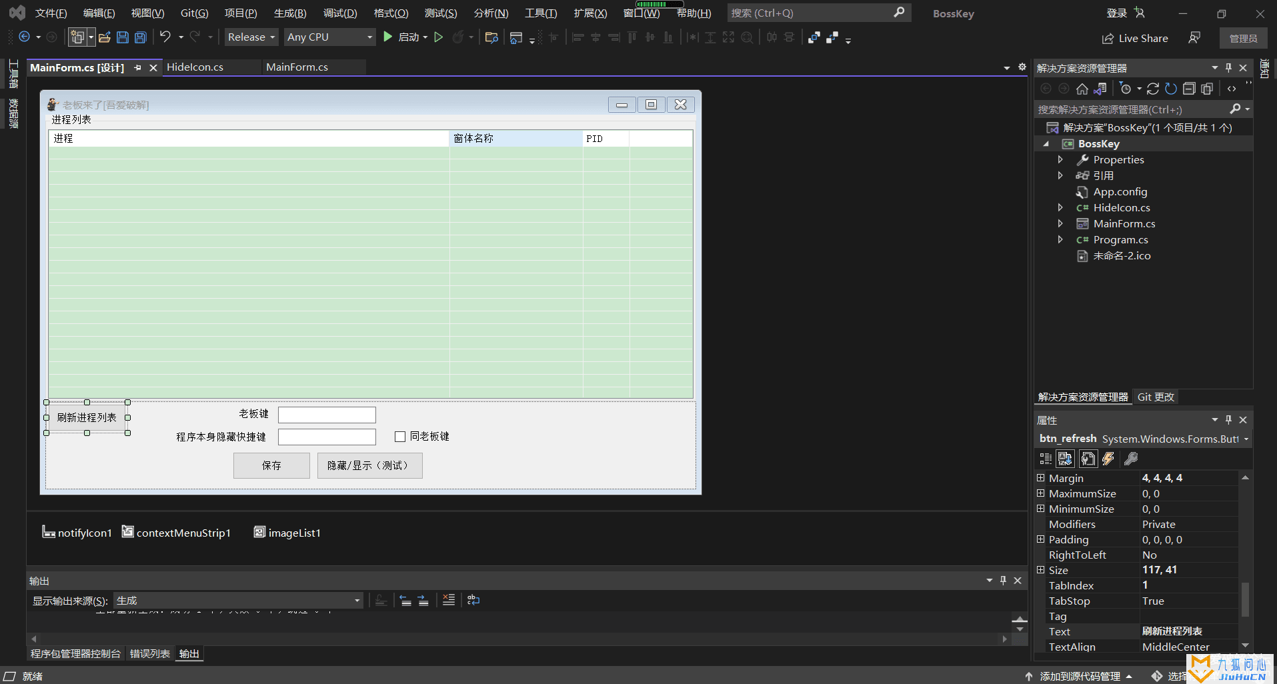The height and width of the screenshot is (684, 1277).
Task: Click the undo arrow icon
Action: pos(165,37)
